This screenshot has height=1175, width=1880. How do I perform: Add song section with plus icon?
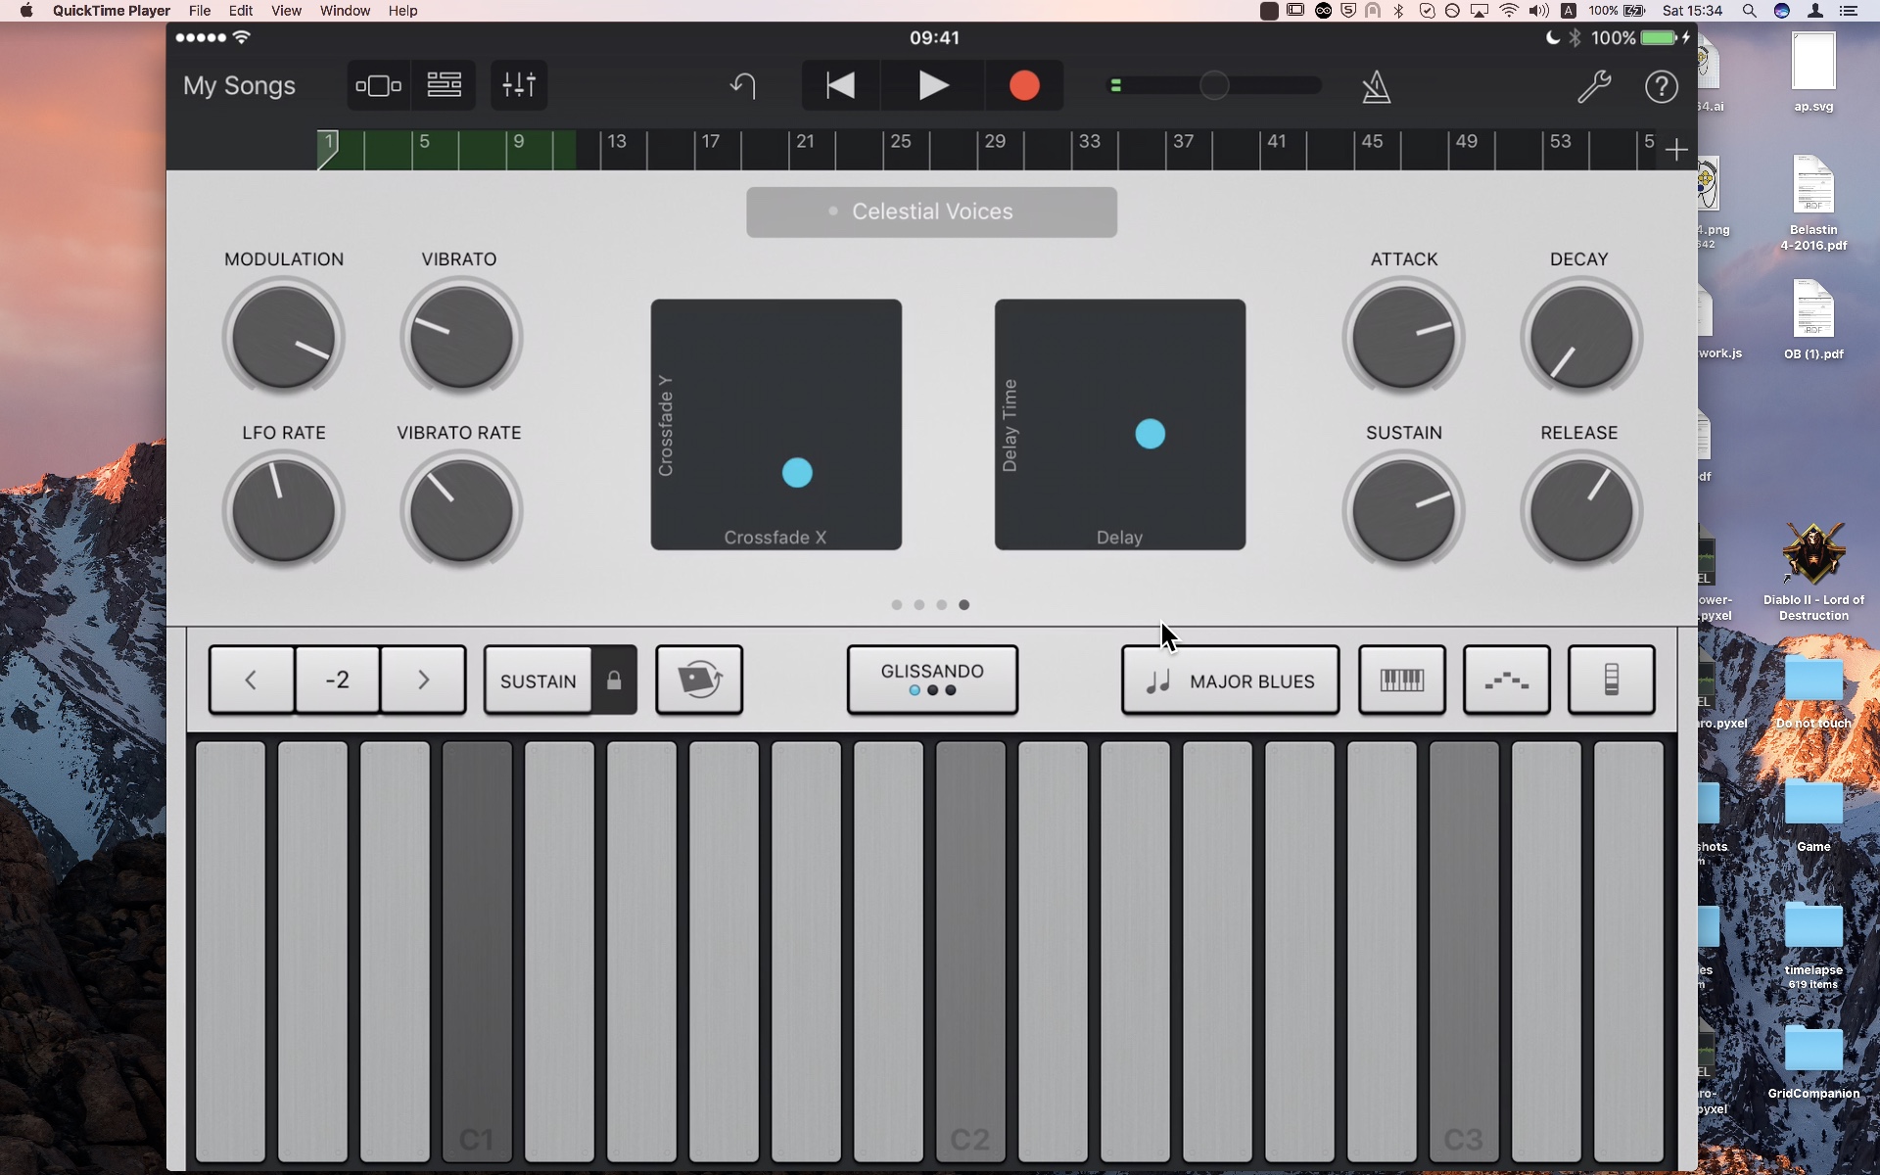(x=1676, y=150)
